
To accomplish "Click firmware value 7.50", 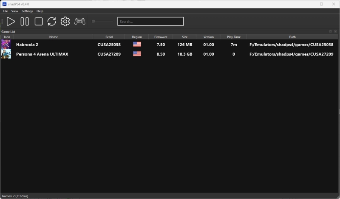I will point(161,45).
